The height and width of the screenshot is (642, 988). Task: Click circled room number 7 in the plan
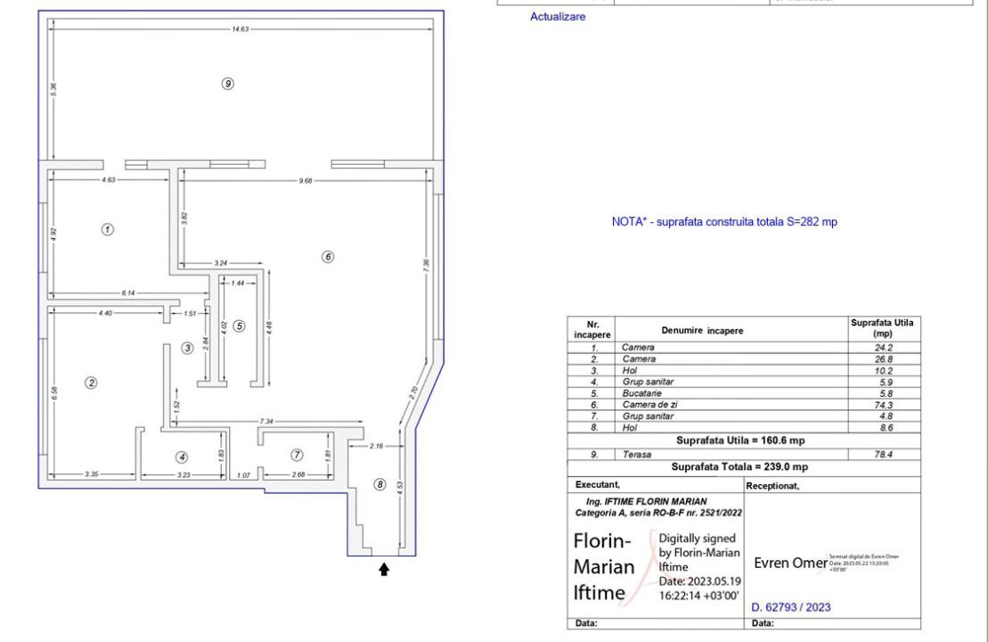[298, 455]
